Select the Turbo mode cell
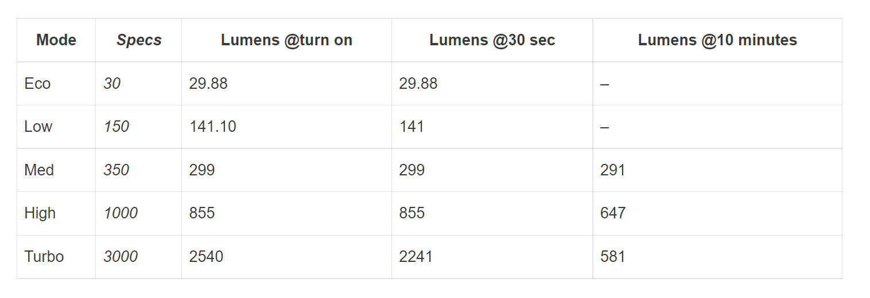The height and width of the screenshot is (298, 870). tap(44, 257)
